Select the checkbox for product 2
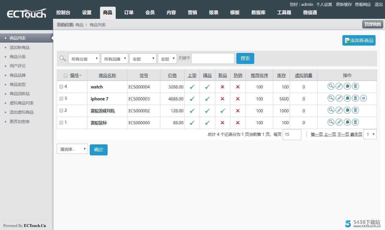The image size is (385, 230). click(61, 111)
